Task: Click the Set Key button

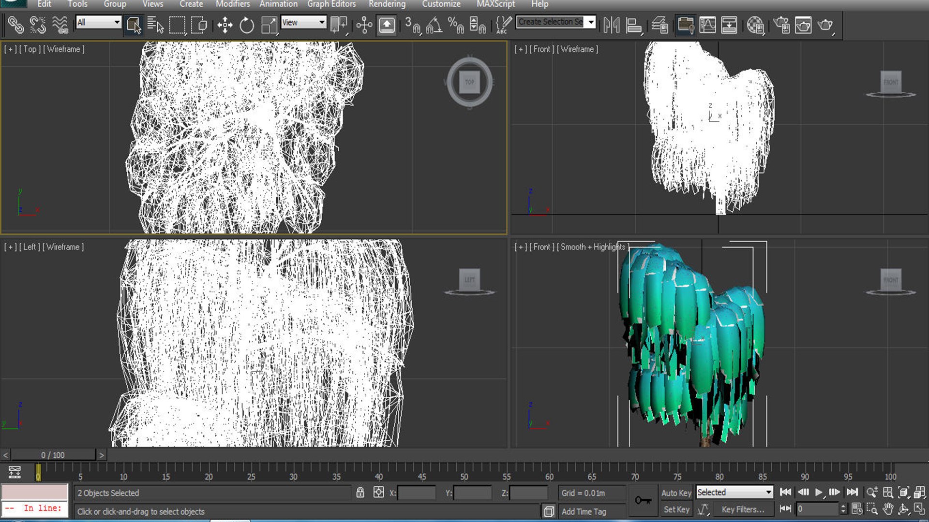Action: [676, 509]
